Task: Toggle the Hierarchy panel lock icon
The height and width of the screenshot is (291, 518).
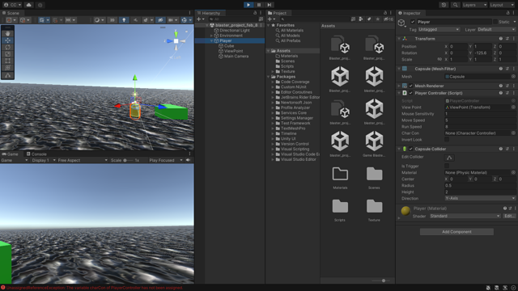Action: coord(255,13)
